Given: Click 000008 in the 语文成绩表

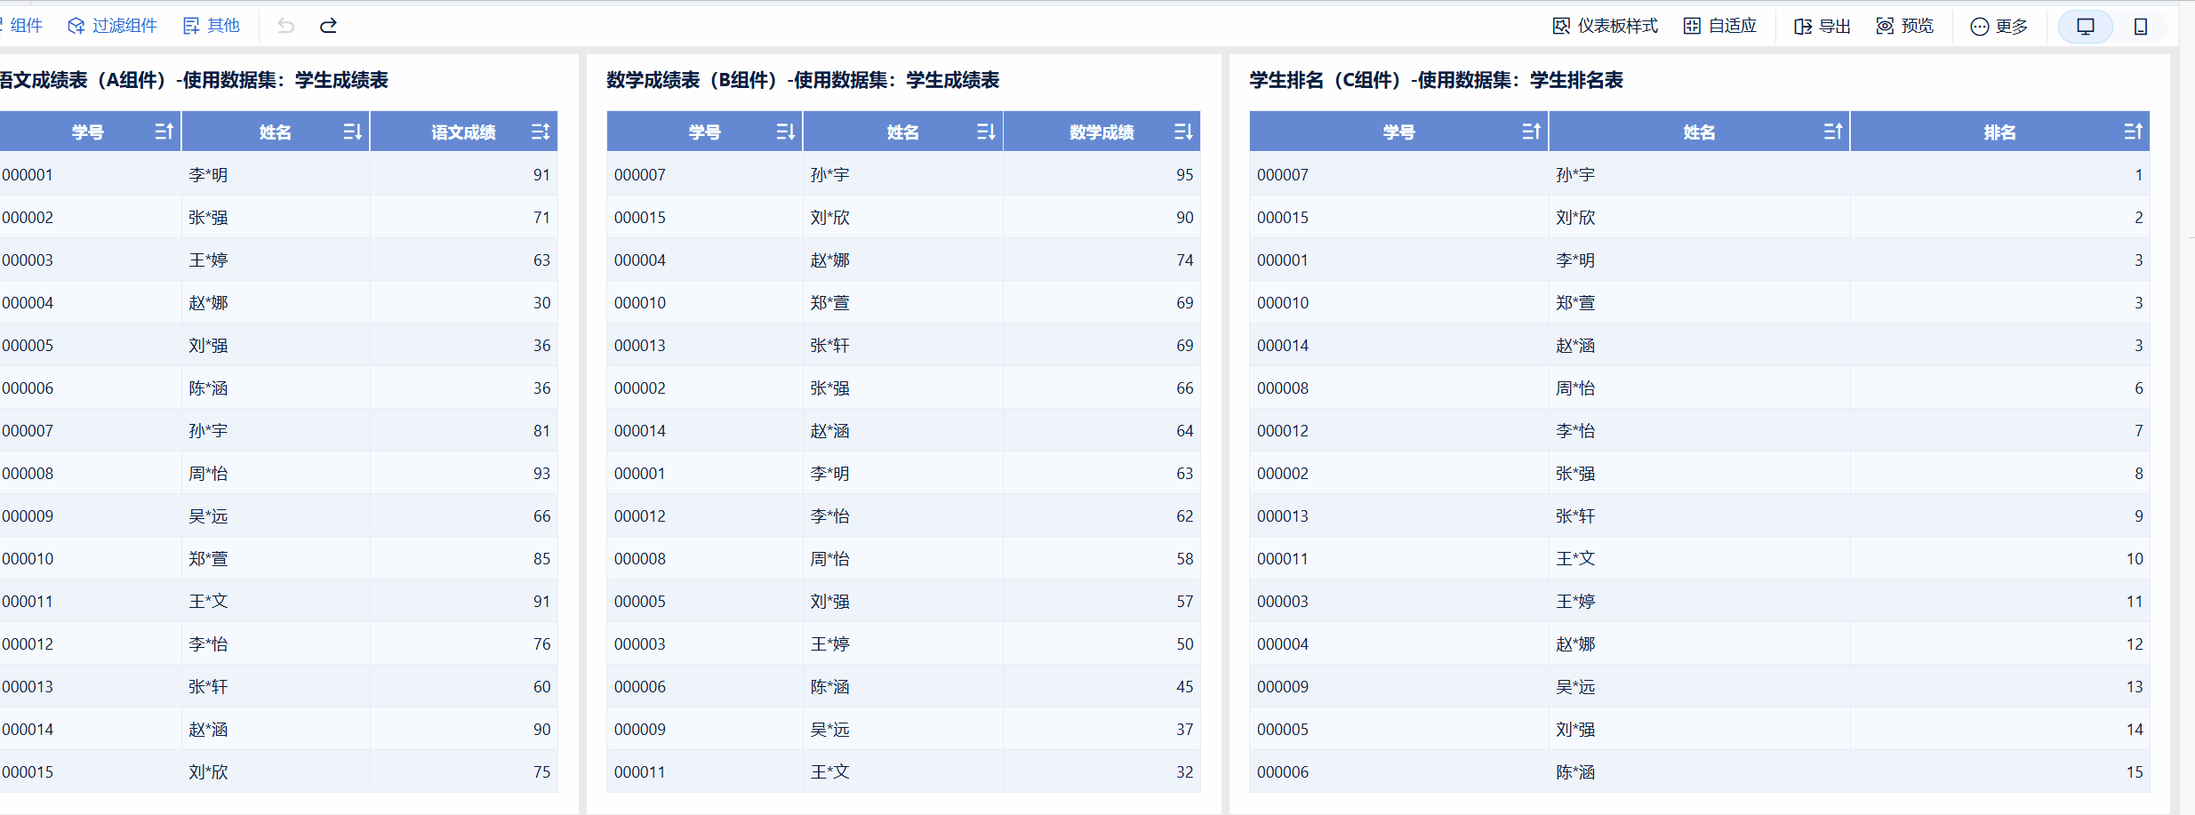Looking at the screenshot, I should [x=28, y=474].
